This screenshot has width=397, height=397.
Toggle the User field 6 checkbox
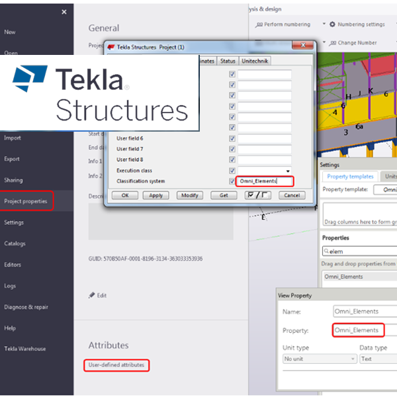tap(232, 138)
